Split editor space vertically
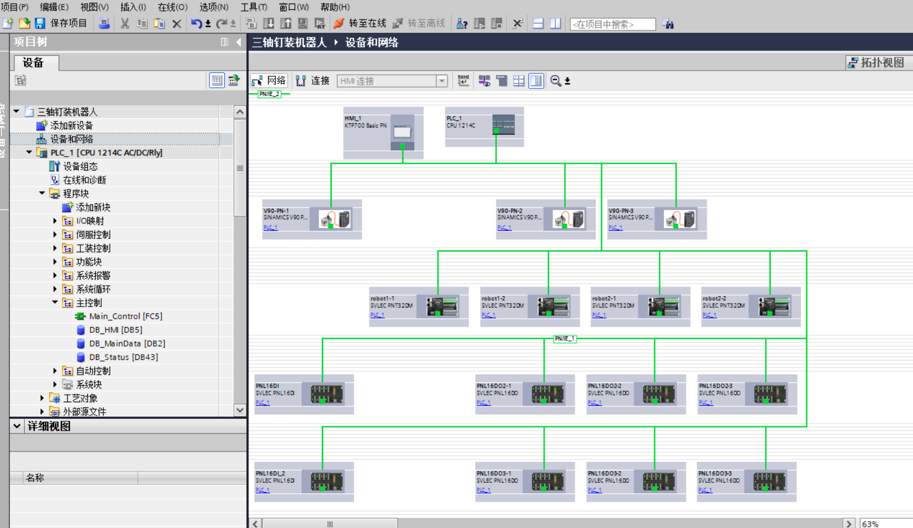Screen dimensions: 913x528 (x=555, y=24)
